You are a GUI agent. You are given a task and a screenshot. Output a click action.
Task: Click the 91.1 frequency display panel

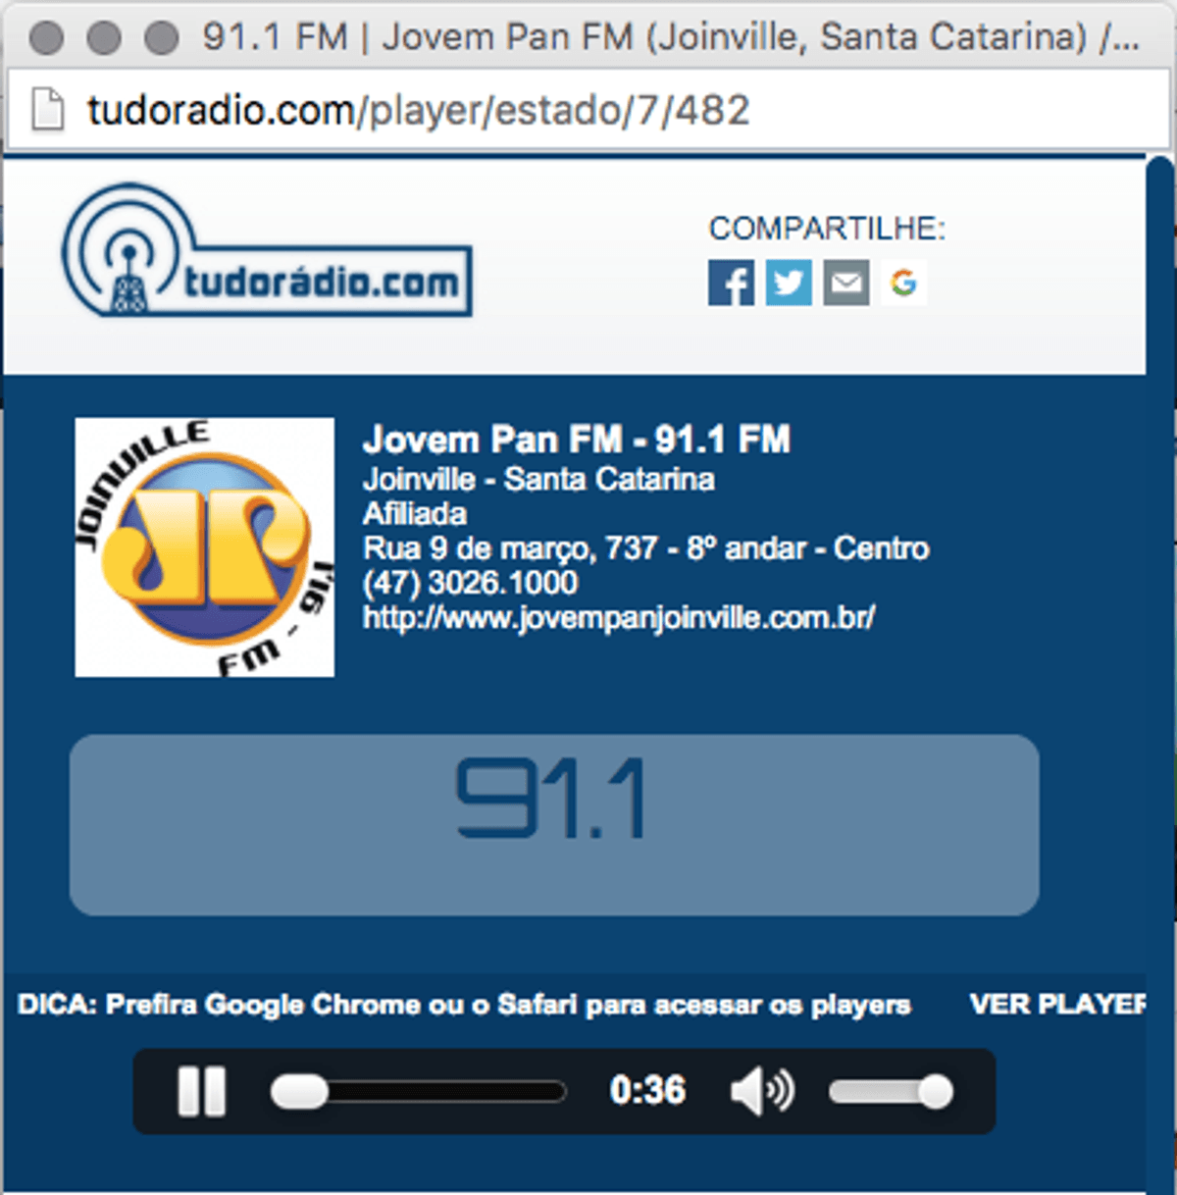point(554,825)
